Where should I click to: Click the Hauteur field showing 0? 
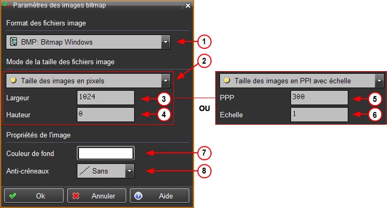(x=105, y=115)
